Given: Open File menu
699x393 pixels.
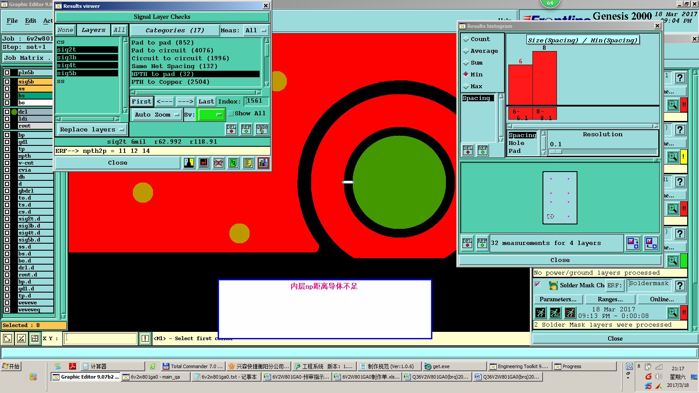Looking at the screenshot, I should (12, 21).
